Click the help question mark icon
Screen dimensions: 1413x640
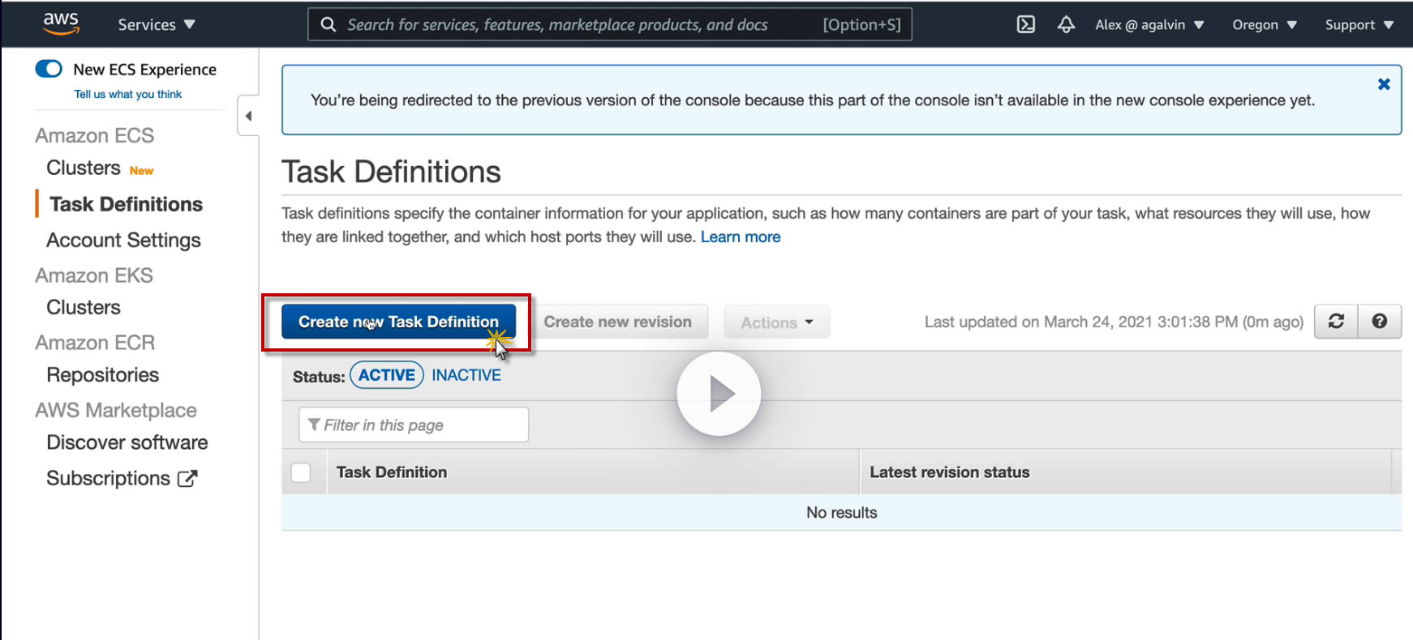1379,322
